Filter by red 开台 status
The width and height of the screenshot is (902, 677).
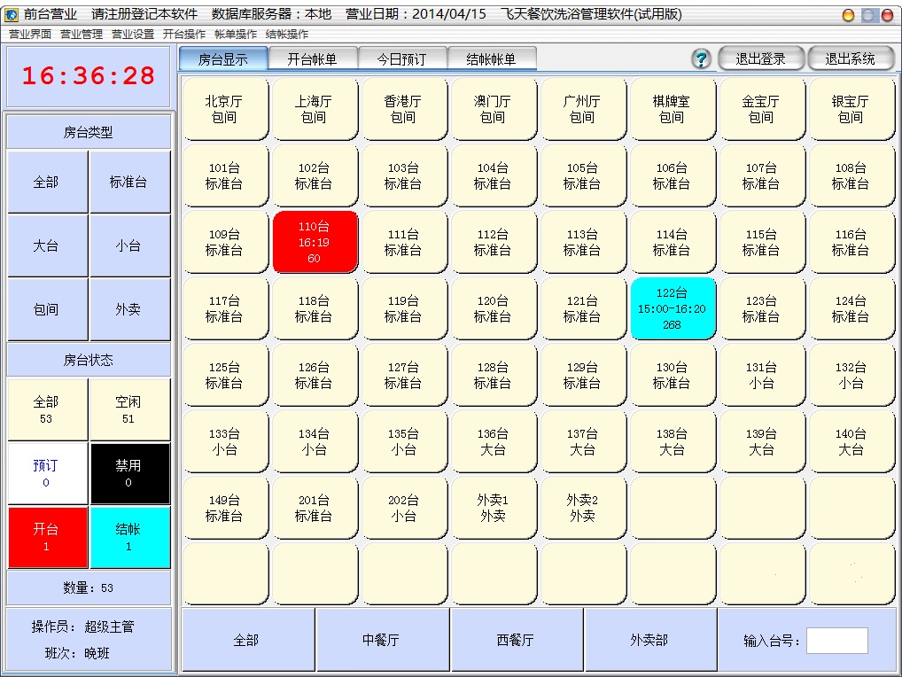click(46, 537)
